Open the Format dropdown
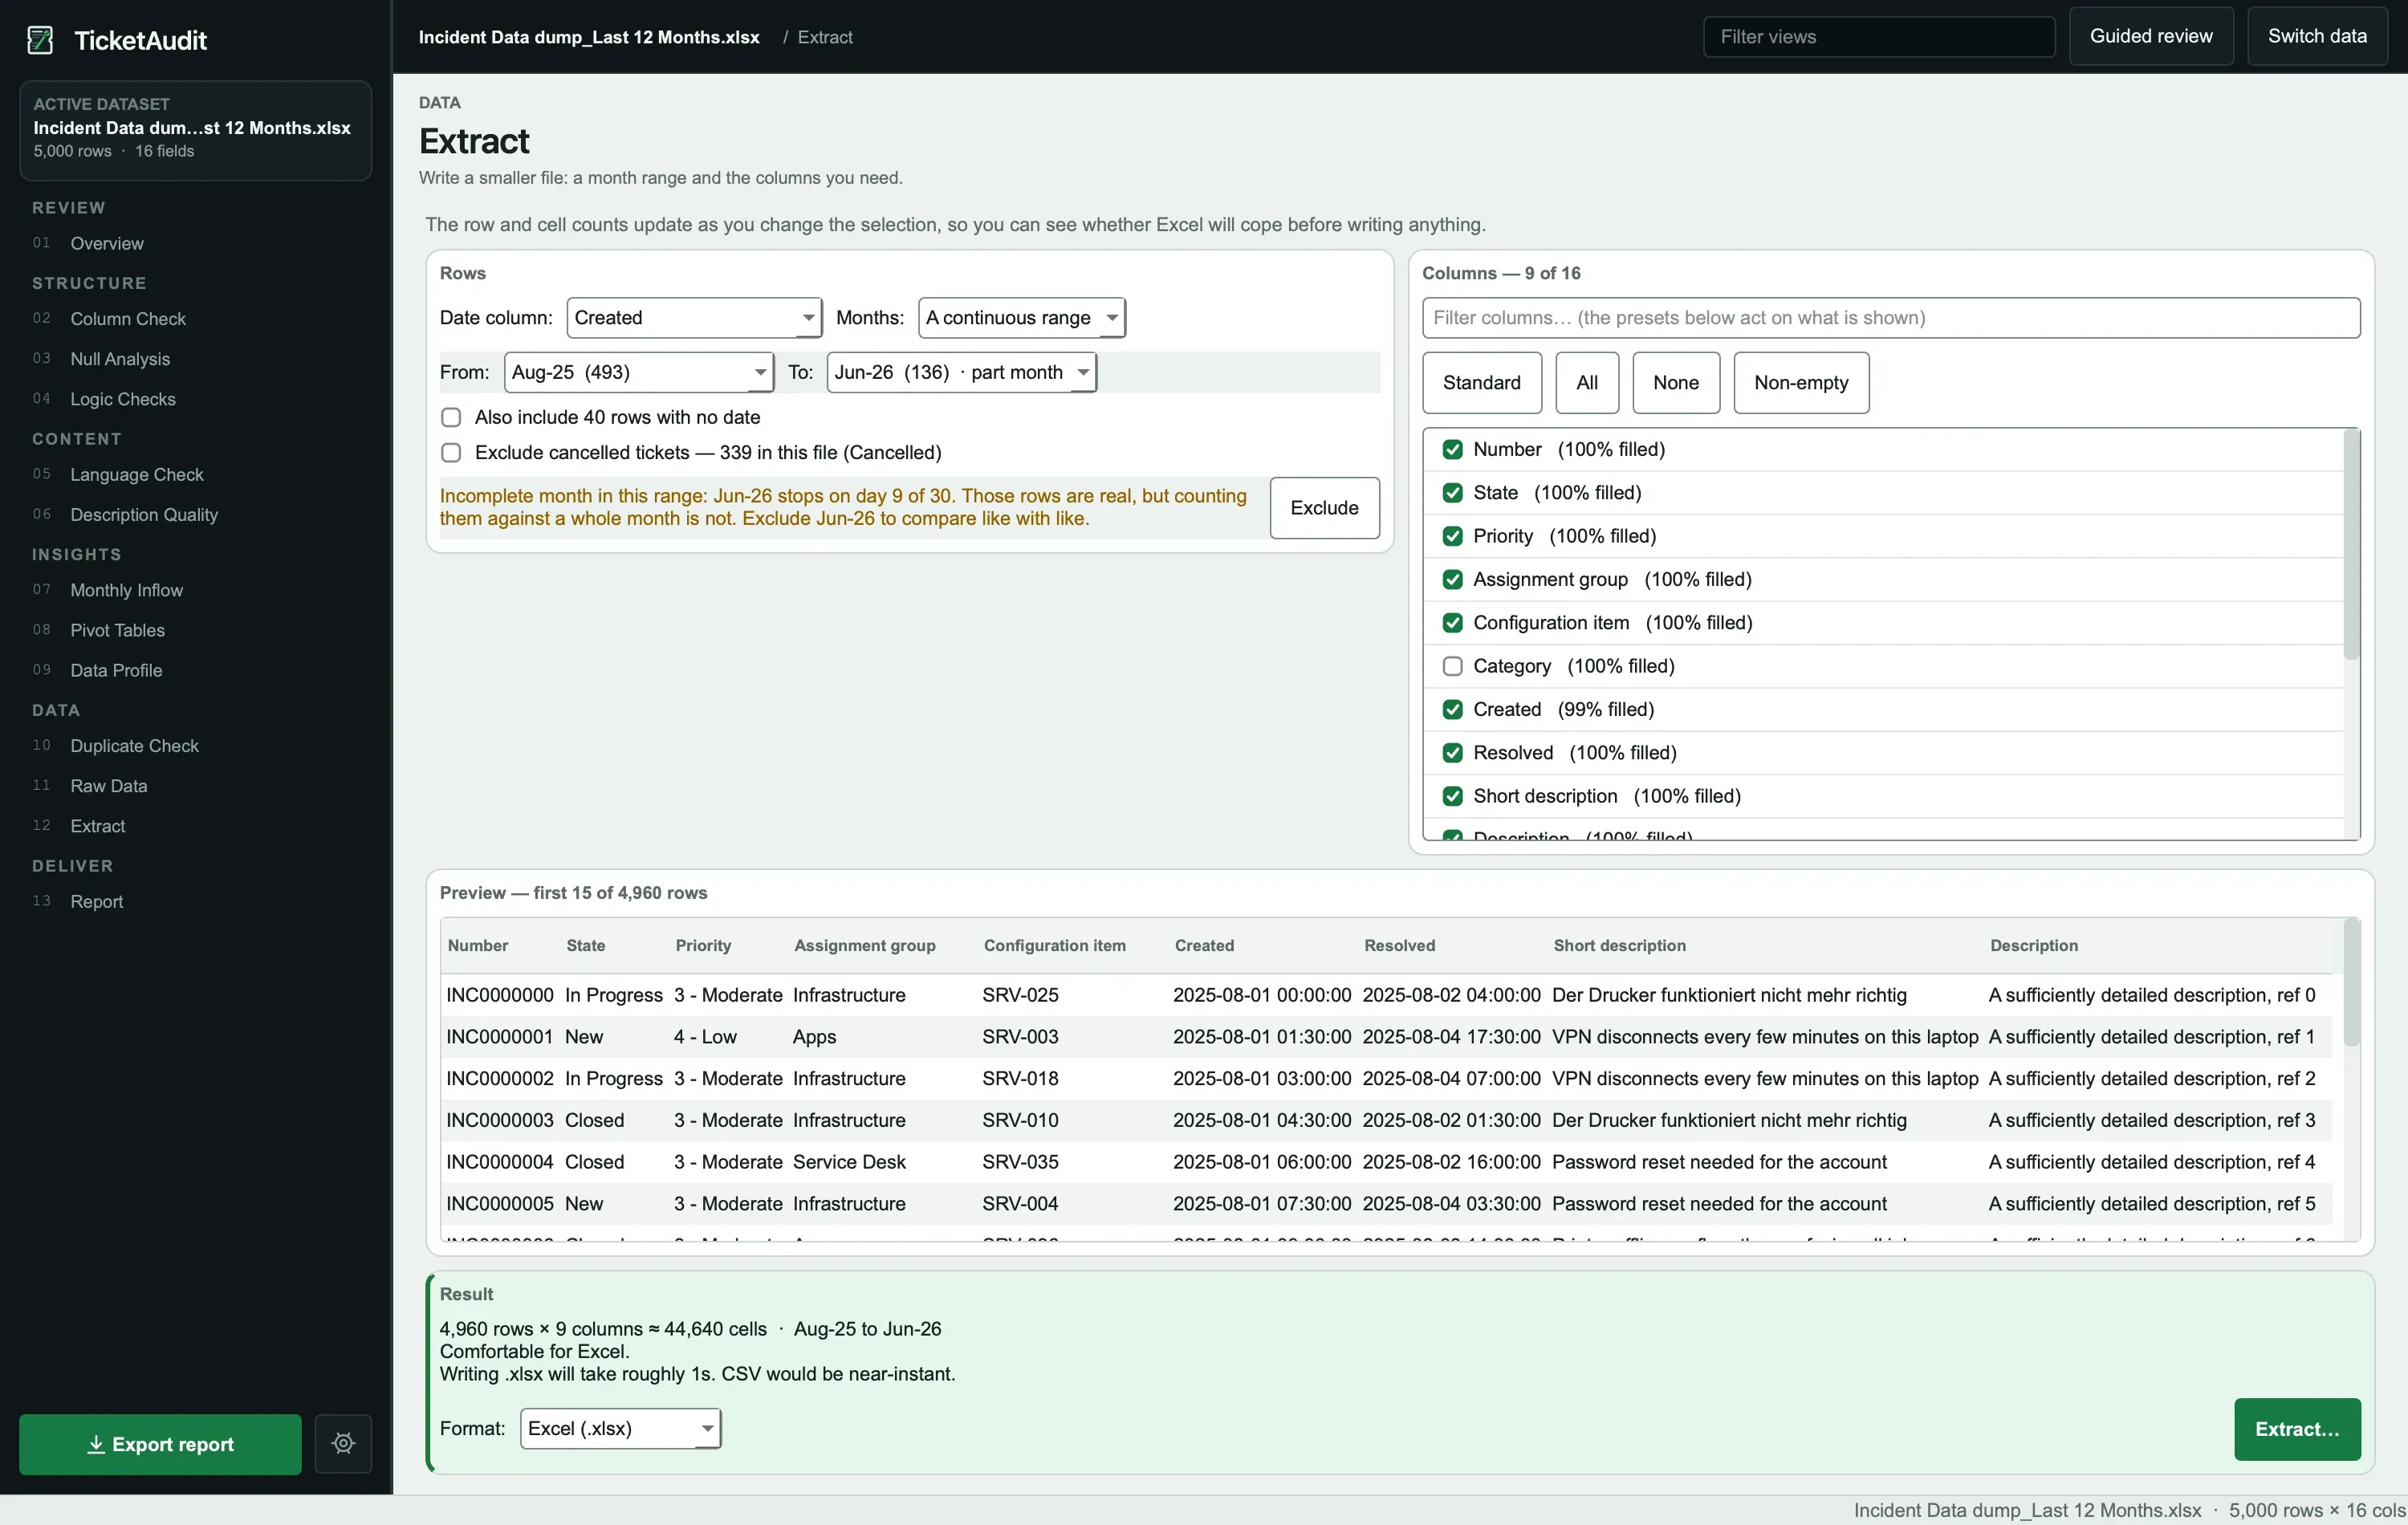The height and width of the screenshot is (1525, 2408). click(620, 1428)
